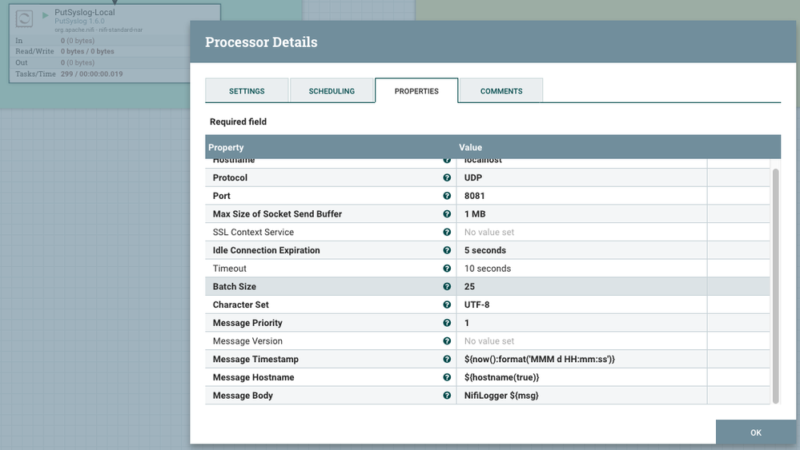Open the Scheduling tab
Viewport: 800px width, 450px height.
[332, 91]
